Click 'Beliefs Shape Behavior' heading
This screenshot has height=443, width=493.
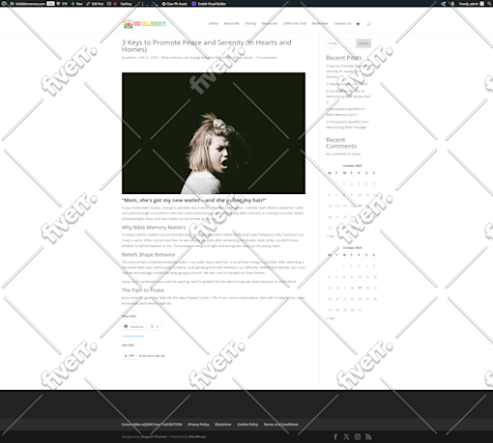(149, 255)
